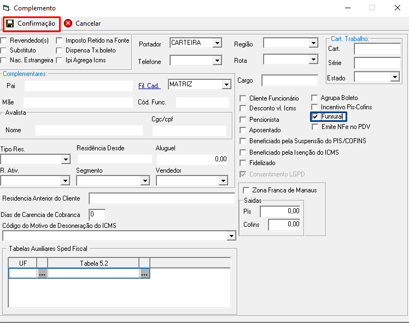Enable Zona Franca de Manaus
Image resolution: width=409 pixels, height=323 pixels.
(x=246, y=190)
